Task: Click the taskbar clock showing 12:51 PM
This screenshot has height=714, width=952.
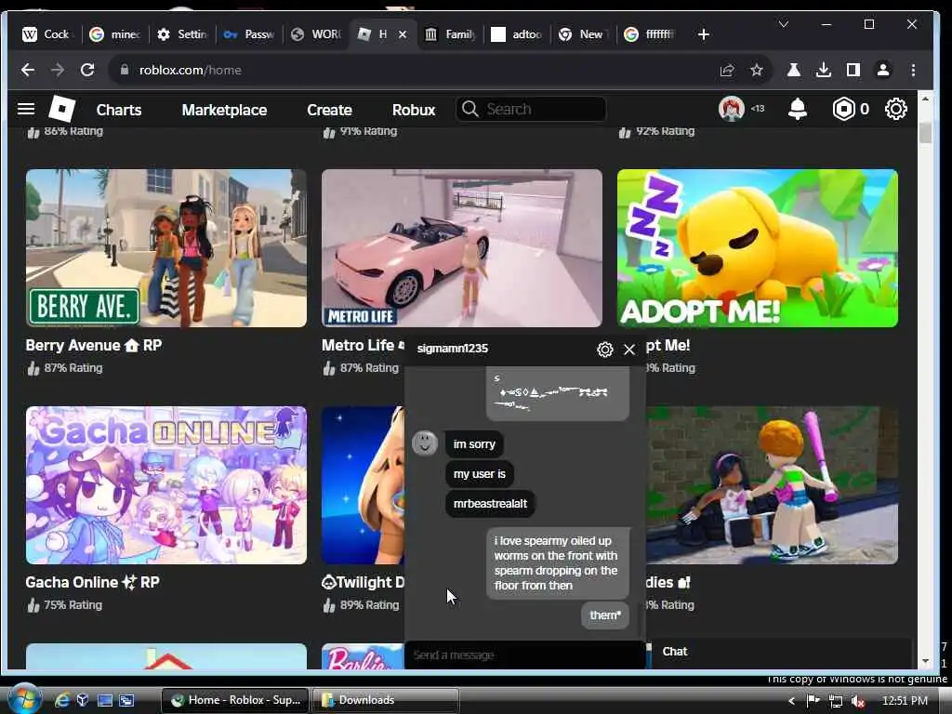Action: coord(905,701)
